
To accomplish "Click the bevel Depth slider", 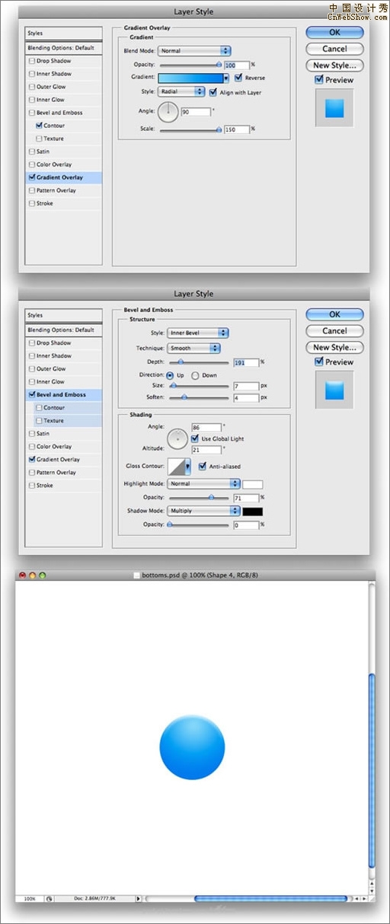I will coord(198,362).
